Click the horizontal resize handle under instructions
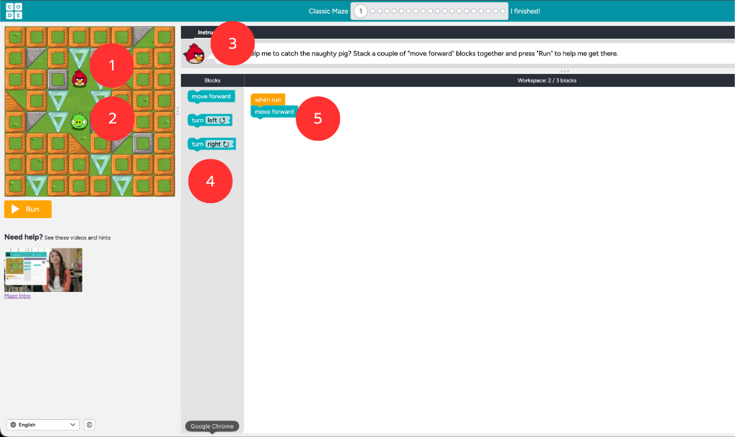This screenshot has height=437, width=735. (565, 71)
